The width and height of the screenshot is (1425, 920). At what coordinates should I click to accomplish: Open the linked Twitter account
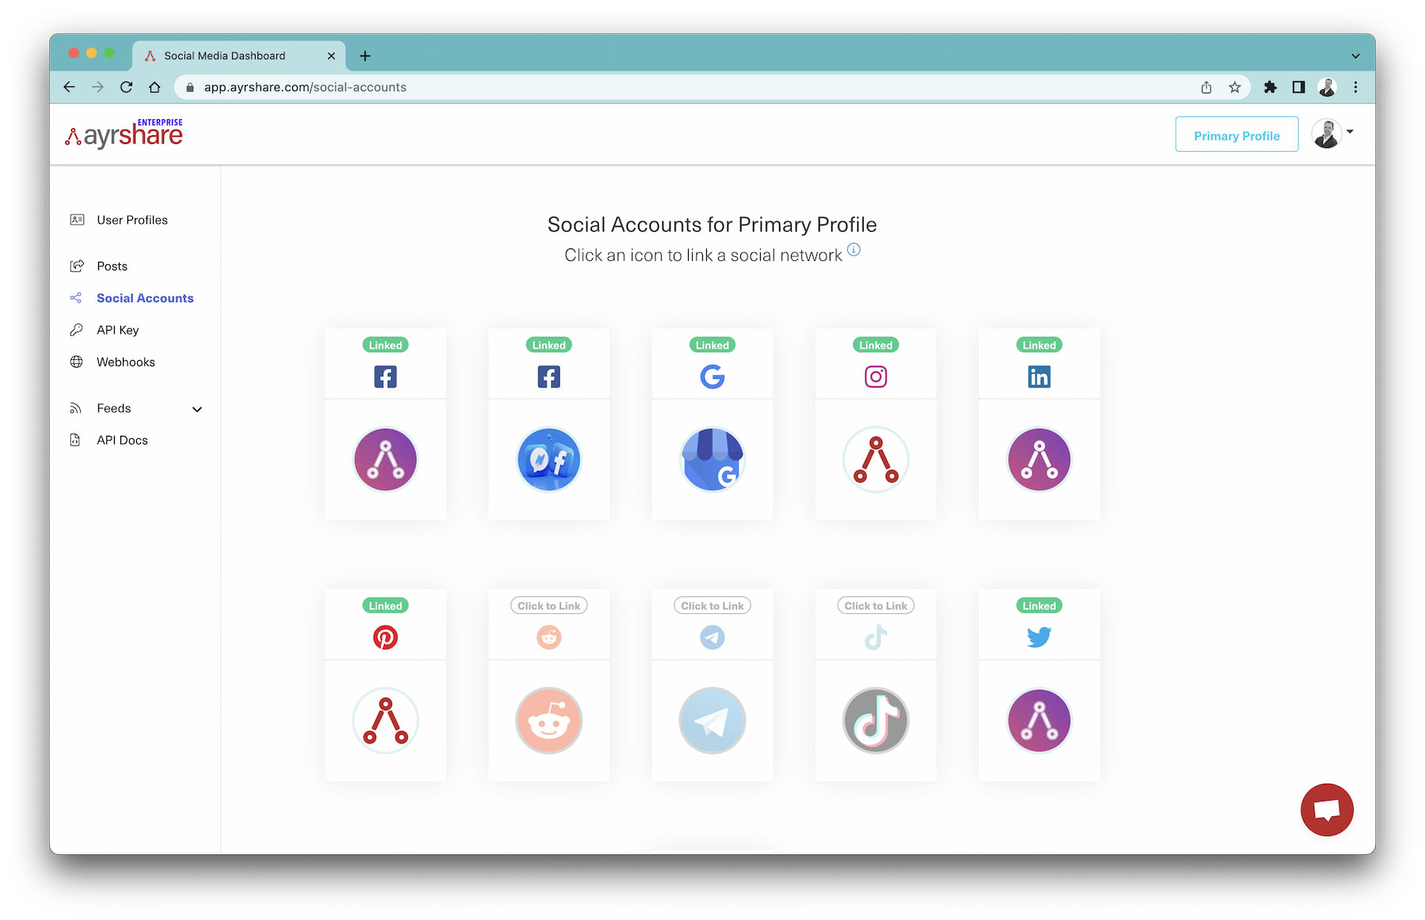pos(1039,721)
